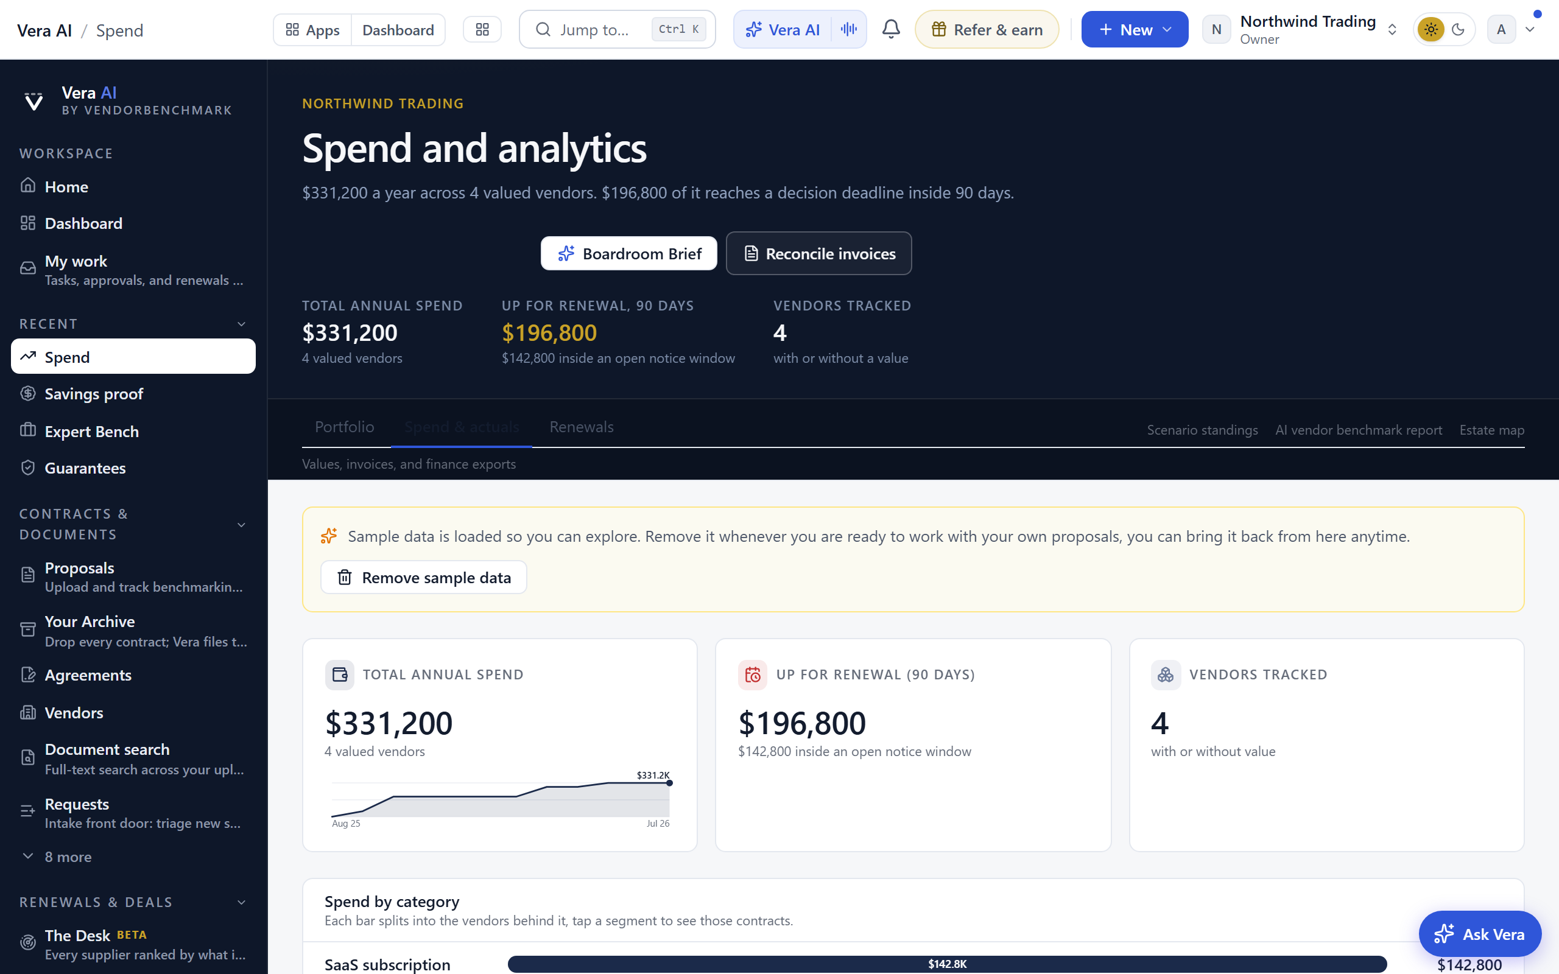This screenshot has height=974, width=1559.
Task: Click the Jump to search field
Action: pyautogui.click(x=617, y=30)
